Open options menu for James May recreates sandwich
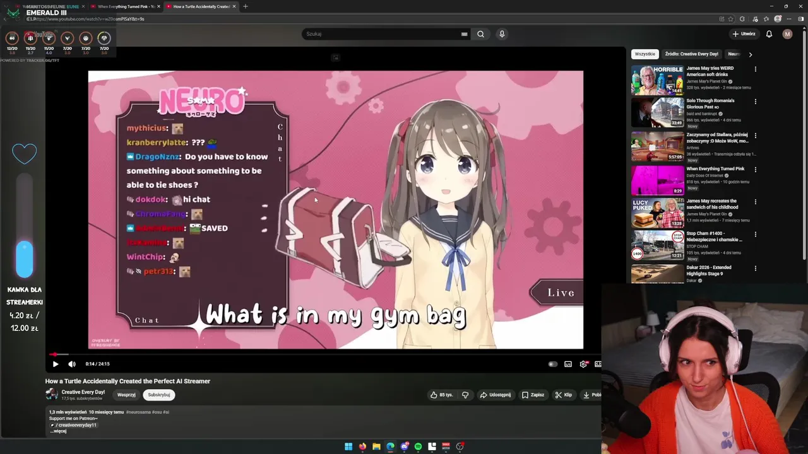This screenshot has width=808, height=454. tap(755, 202)
